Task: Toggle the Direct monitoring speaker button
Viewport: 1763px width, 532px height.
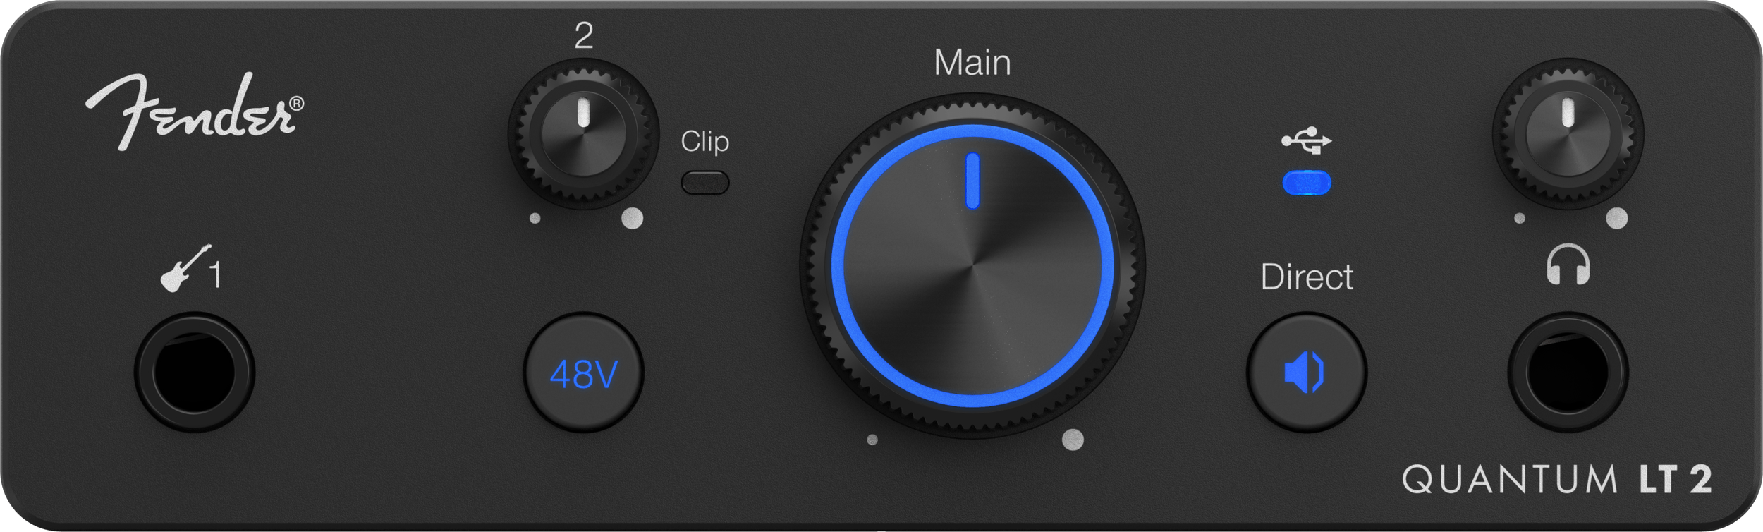Action: 1306,373
